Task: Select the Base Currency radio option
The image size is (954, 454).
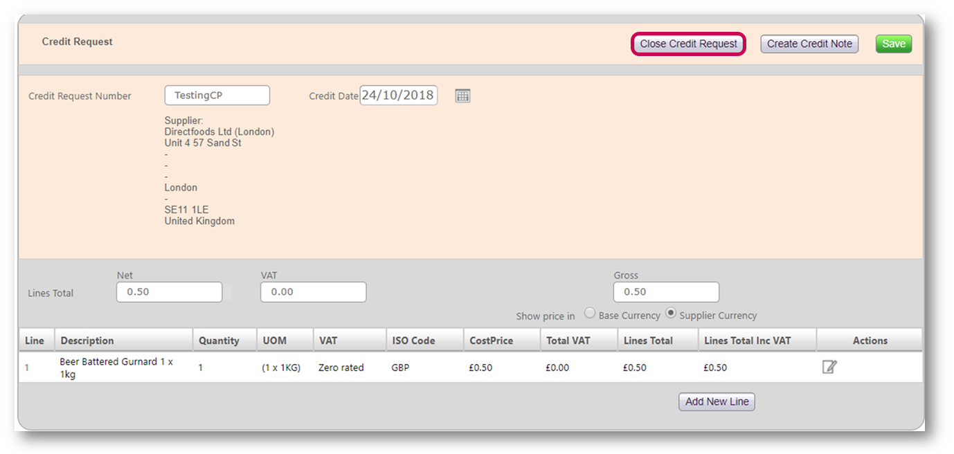Action: click(x=590, y=314)
